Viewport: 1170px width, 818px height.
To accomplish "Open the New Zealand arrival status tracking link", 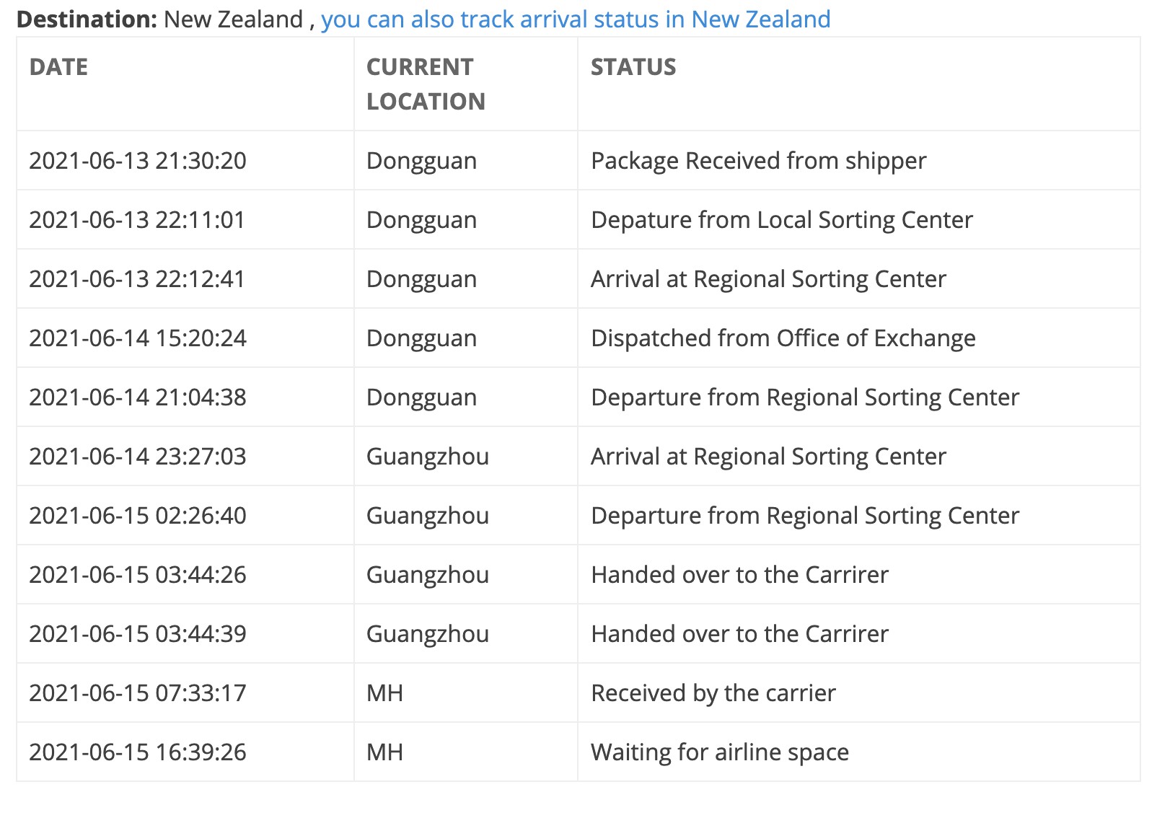I will pyautogui.click(x=575, y=19).
